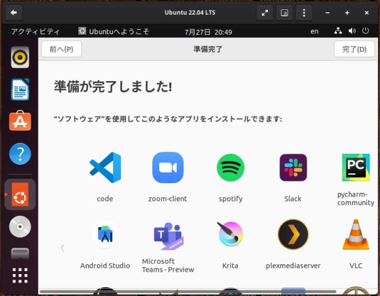
Task: Open the アクティビティ overview
Action: pyautogui.click(x=35, y=31)
